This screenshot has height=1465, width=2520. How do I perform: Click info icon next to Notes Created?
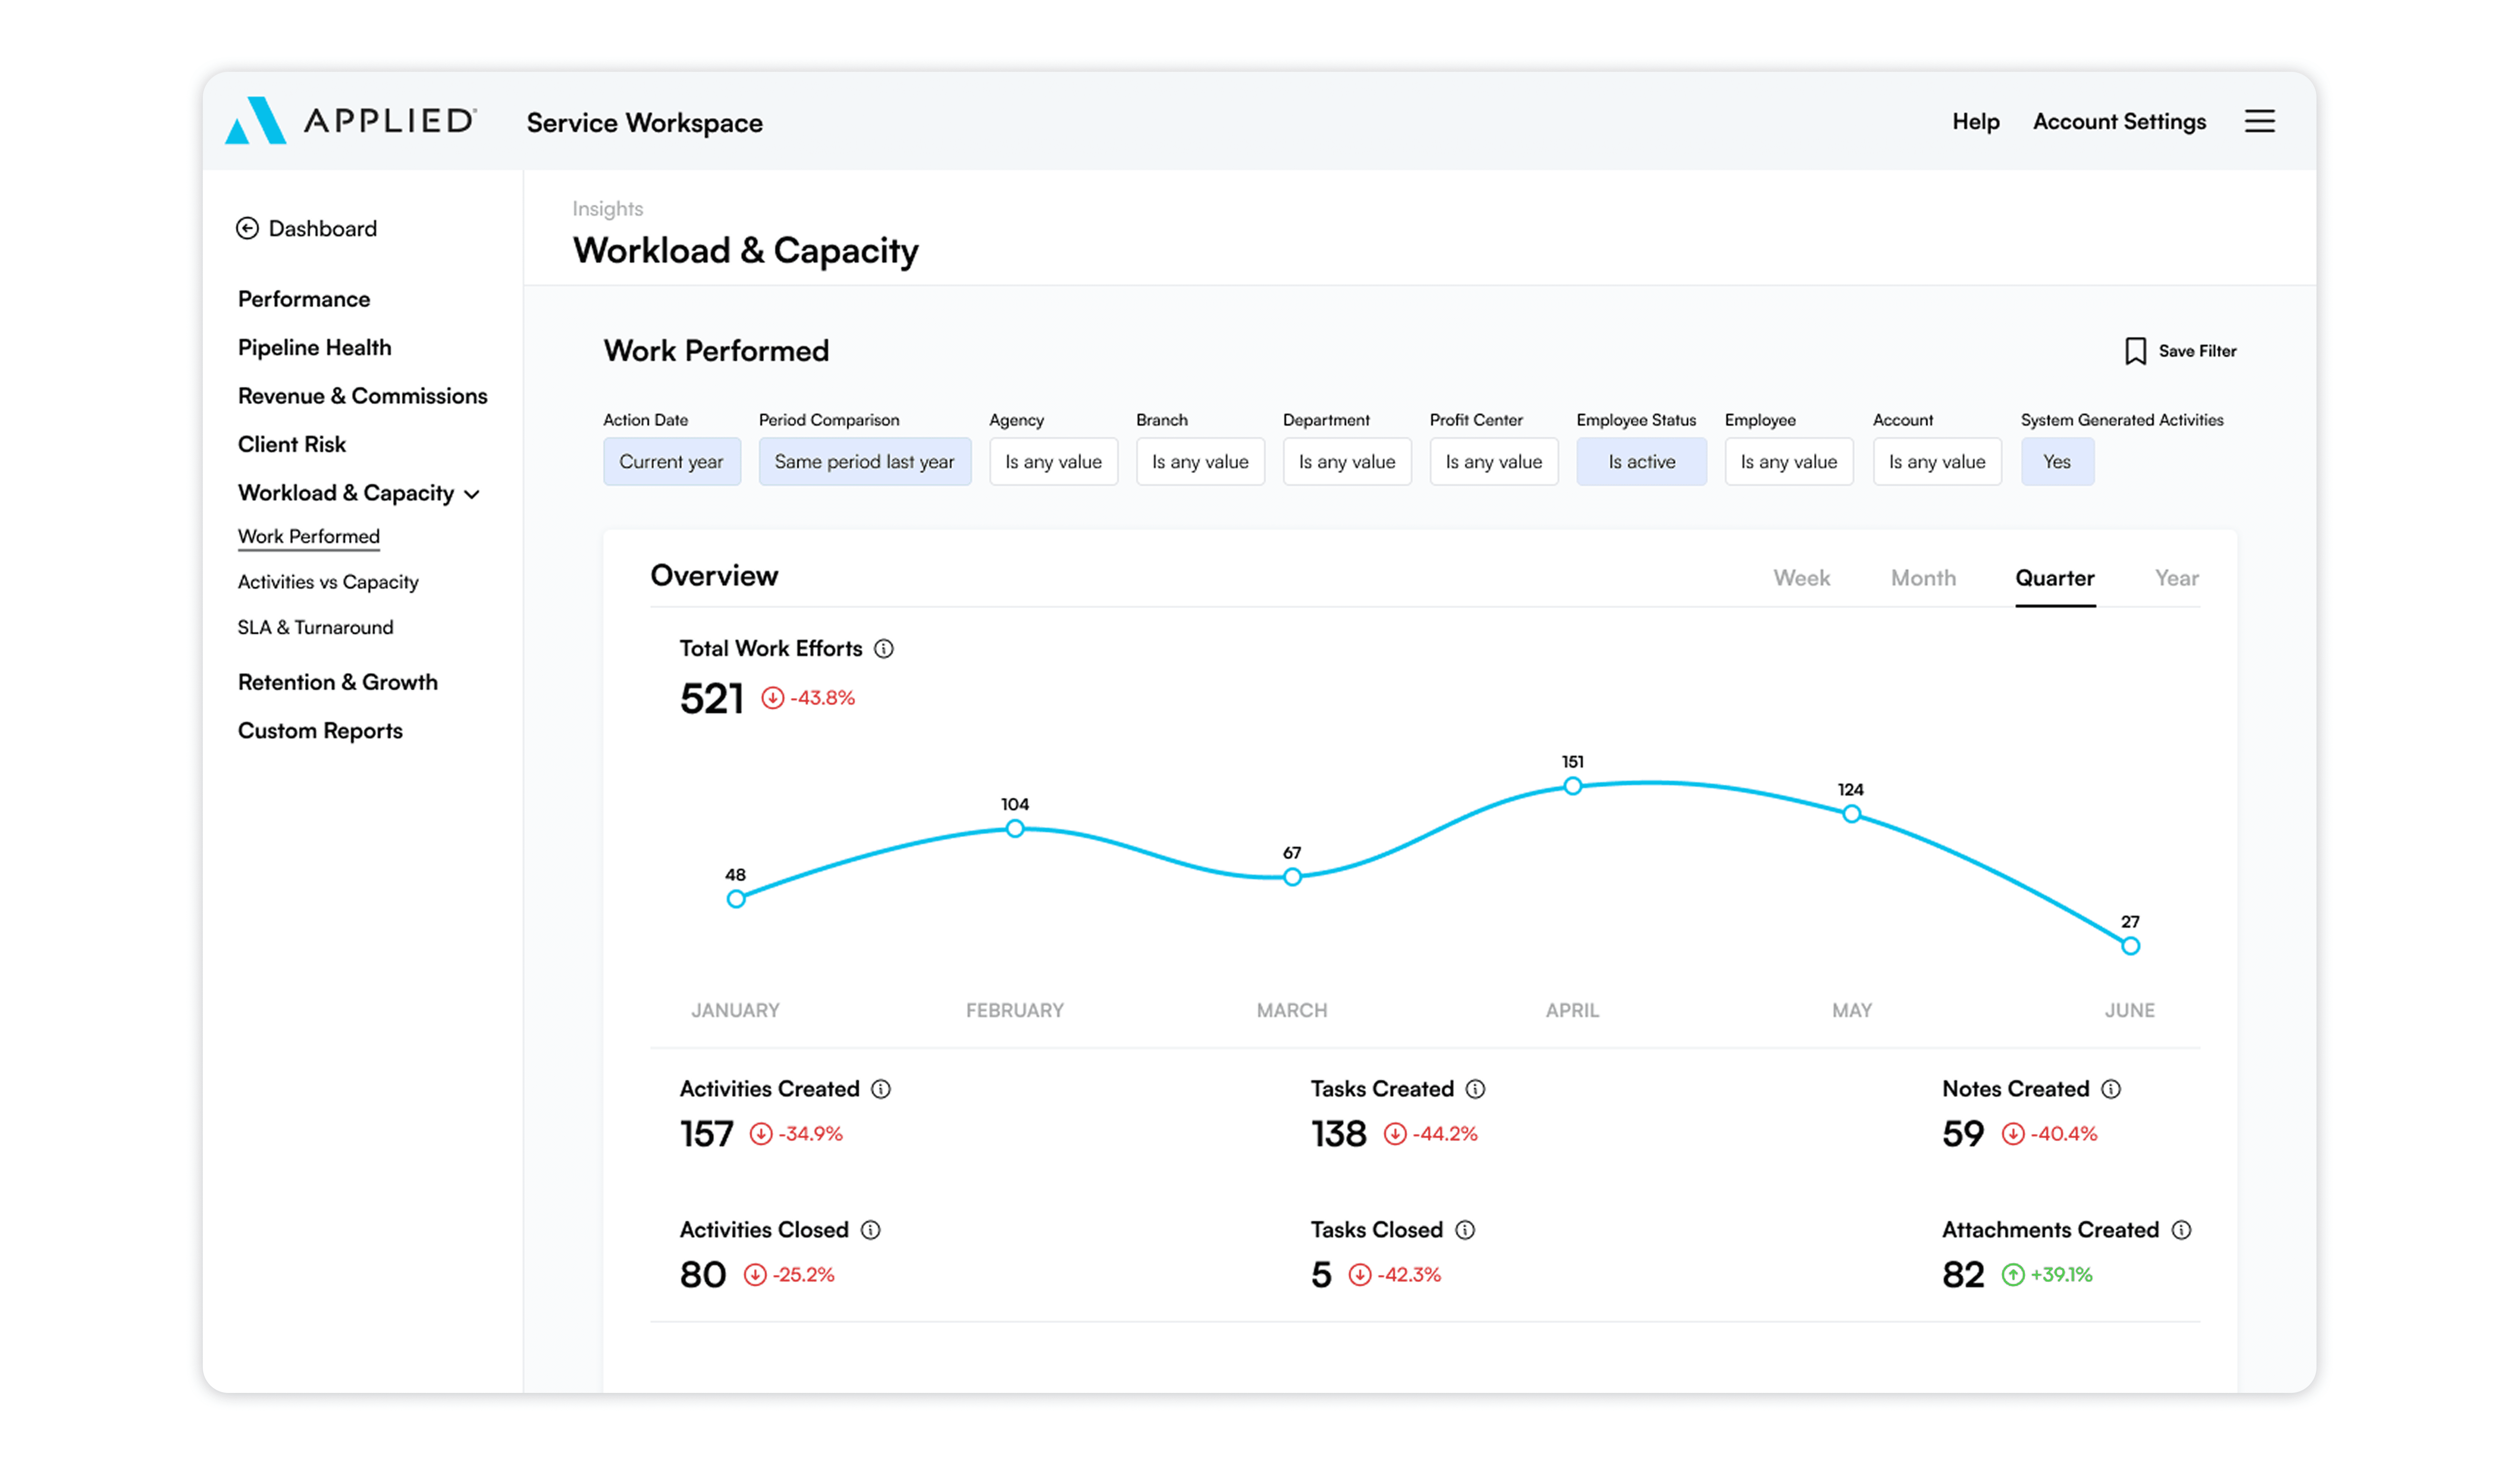click(2111, 1089)
